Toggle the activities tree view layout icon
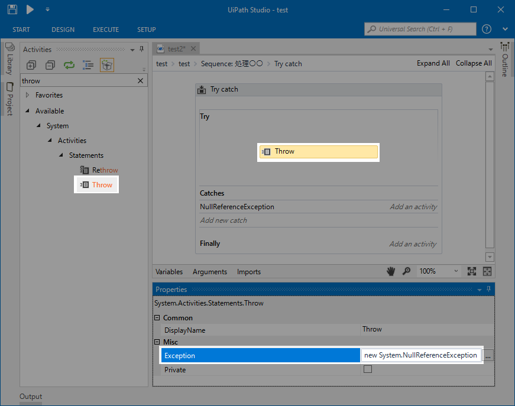515x406 pixels. tap(88, 65)
